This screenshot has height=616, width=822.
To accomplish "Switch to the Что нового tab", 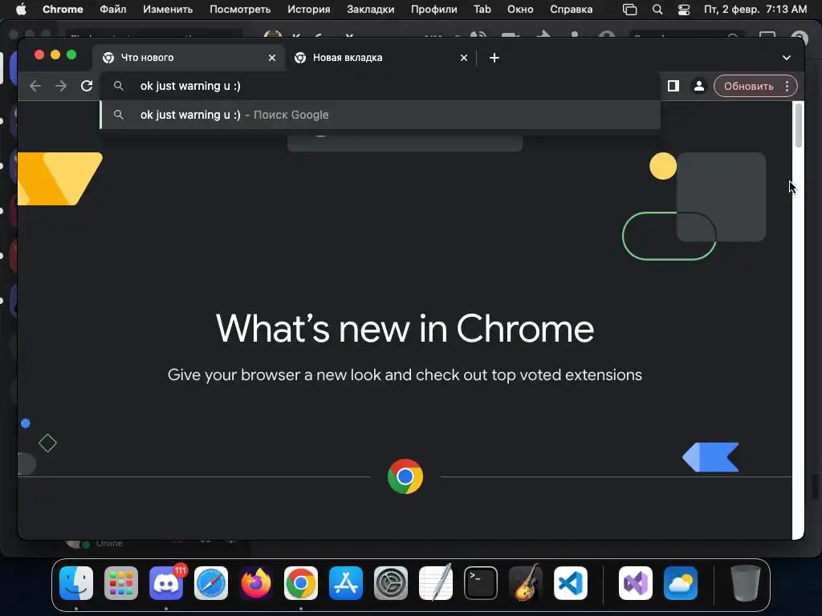I will (189, 58).
